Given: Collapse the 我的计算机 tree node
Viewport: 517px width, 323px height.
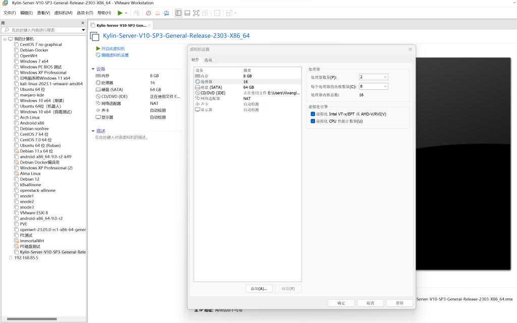Looking at the screenshot, I should coord(5,39).
